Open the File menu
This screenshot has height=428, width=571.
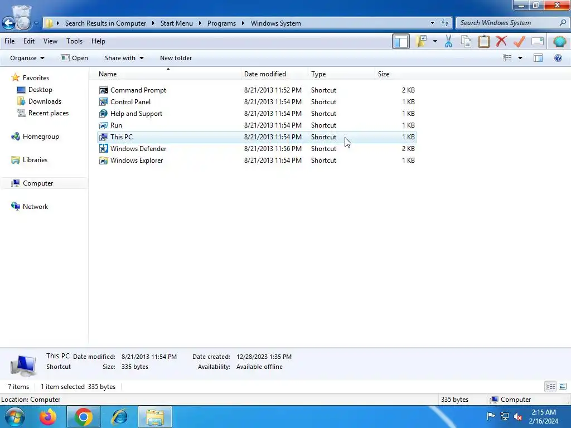[9, 41]
